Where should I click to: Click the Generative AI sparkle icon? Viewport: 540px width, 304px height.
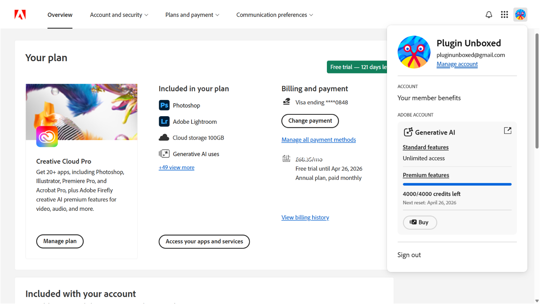[x=408, y=132]
